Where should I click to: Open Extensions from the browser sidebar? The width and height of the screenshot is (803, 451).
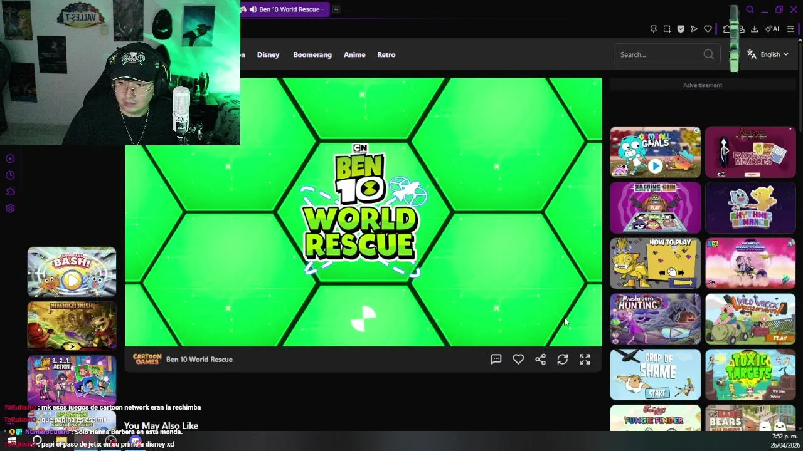point(10,192)
